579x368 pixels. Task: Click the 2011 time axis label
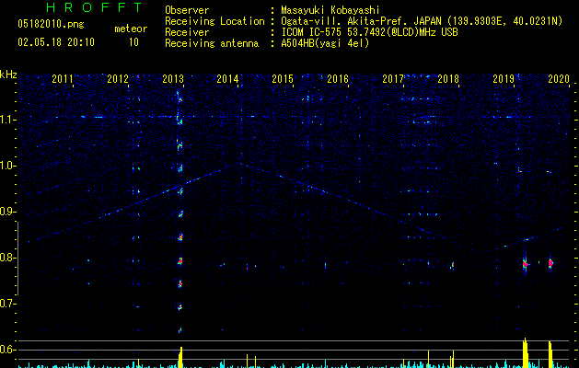pos(63,79)
